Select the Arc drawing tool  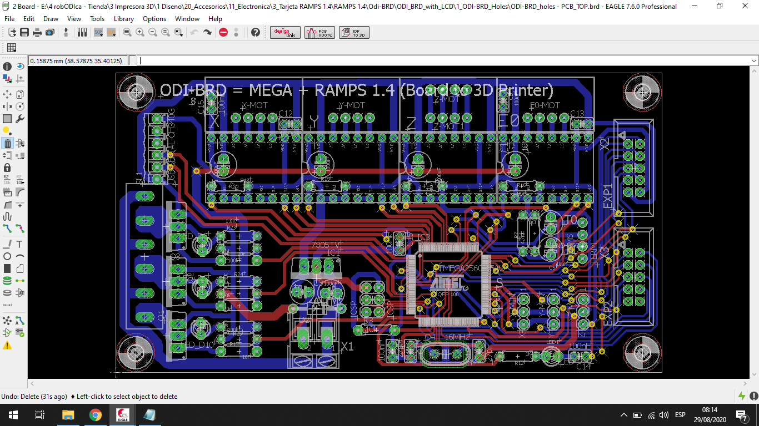(x=20, y=256)
